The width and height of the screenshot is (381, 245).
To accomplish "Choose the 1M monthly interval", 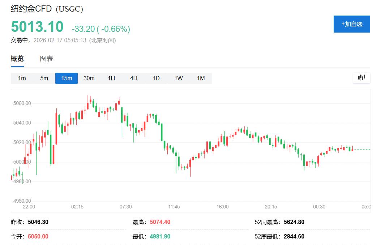I will 201,78.
